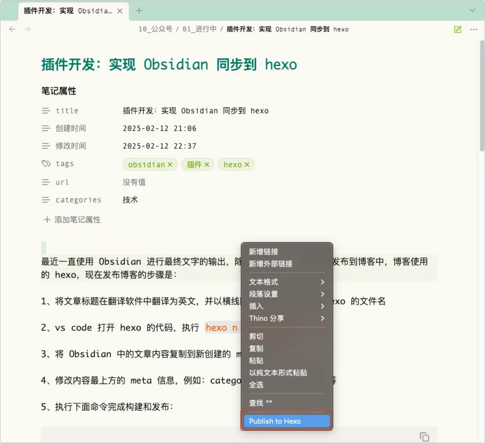Expand Thino 分享 submenu
The height and width of the screenshot is (443, 485).
pos(286,318)
